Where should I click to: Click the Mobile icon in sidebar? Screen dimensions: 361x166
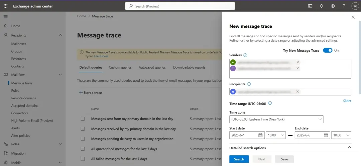6,163
